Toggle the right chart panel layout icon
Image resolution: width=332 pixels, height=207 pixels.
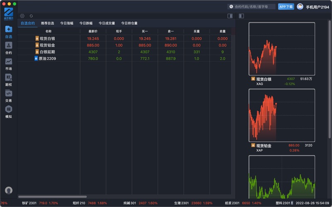click(x=241, y=16)
